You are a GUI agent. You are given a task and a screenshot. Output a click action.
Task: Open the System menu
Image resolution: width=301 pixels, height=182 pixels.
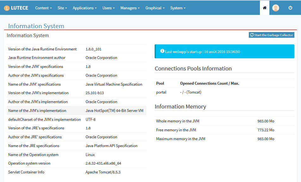(x=178, y=8)
